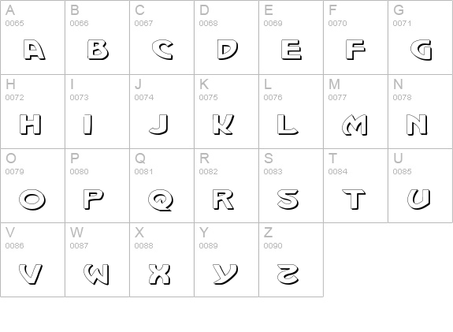Viewport: 453px width, 332px height.
Task: Open the glyph cell for letter G
Action: click(x=421, y=37)
